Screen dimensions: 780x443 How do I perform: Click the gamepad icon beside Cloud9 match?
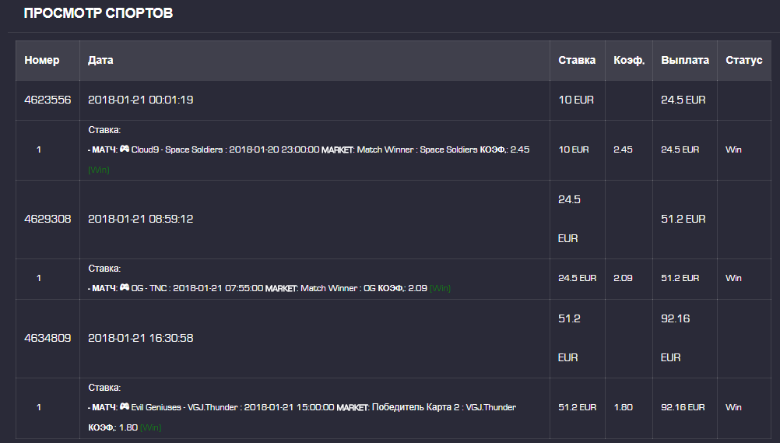125,149
